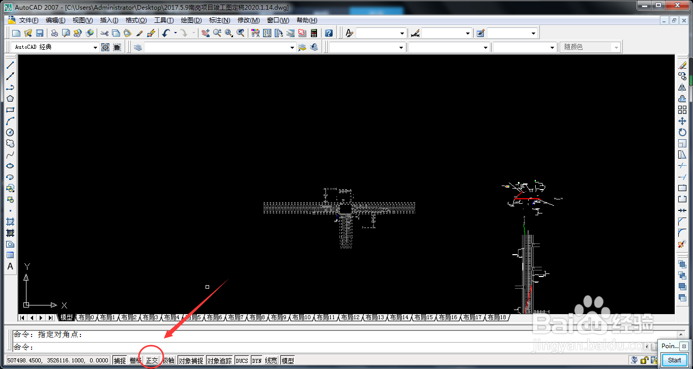
Task: Jump to first layout tab arrow
Action: (x=23, y=318)
